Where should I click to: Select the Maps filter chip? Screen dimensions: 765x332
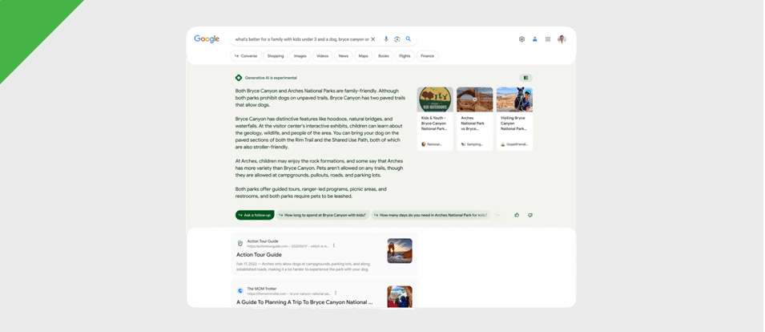364,56
